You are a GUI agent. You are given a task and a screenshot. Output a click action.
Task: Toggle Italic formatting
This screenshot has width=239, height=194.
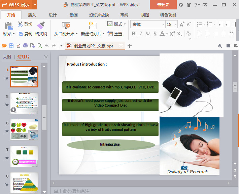point(141,34)
